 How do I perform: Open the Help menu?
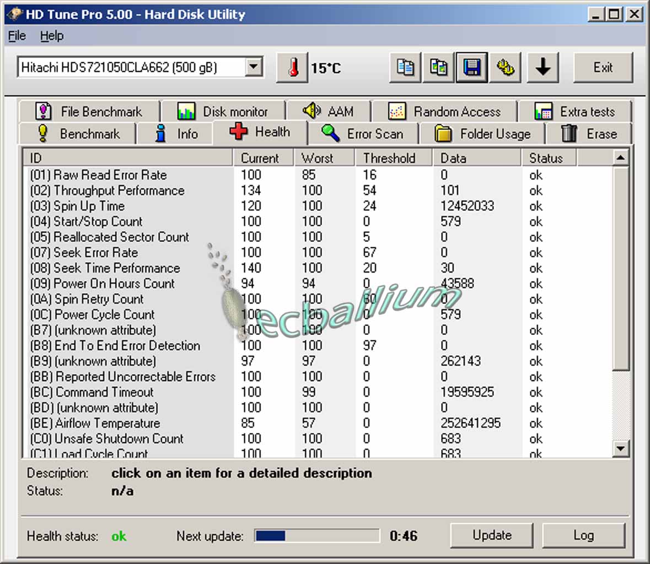pyautogui.click(x=52, y=36)
